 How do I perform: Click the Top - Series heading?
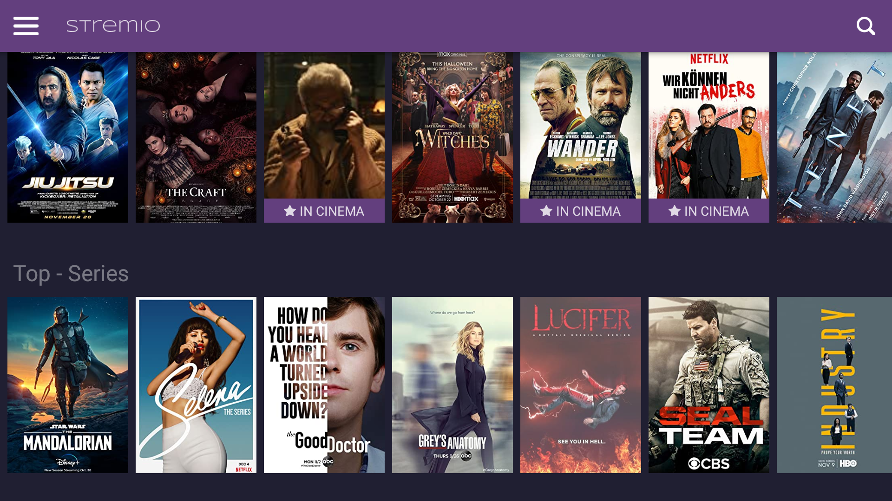(x=71, y=273)
